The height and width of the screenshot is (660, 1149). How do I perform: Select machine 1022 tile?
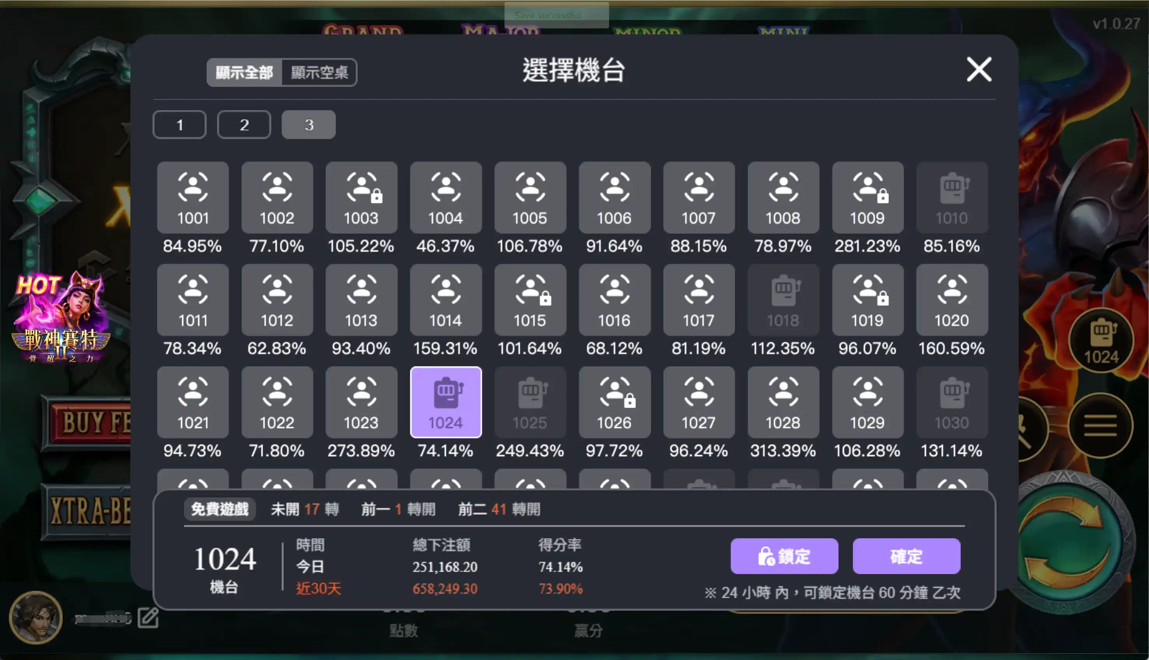click(277, 403)
